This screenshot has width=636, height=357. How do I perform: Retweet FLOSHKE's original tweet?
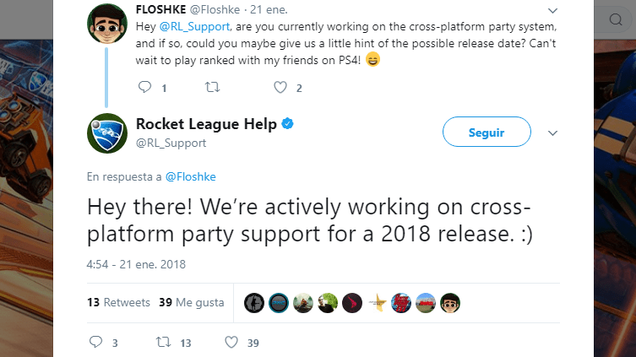point(212,87)
